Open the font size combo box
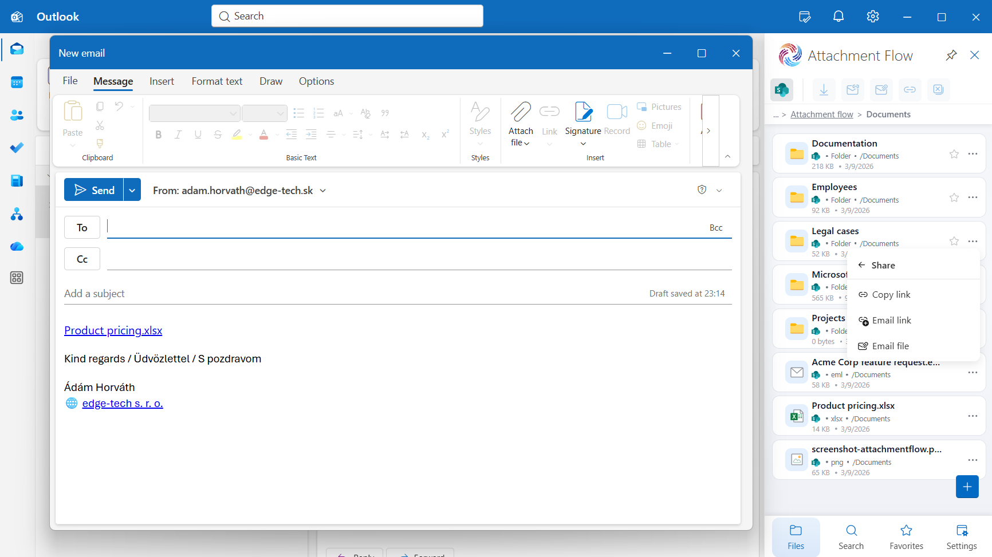 point(265,113)
